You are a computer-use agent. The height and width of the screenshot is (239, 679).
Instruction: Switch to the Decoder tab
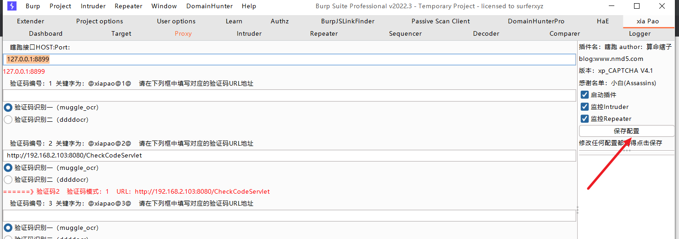tap(486, 33)
